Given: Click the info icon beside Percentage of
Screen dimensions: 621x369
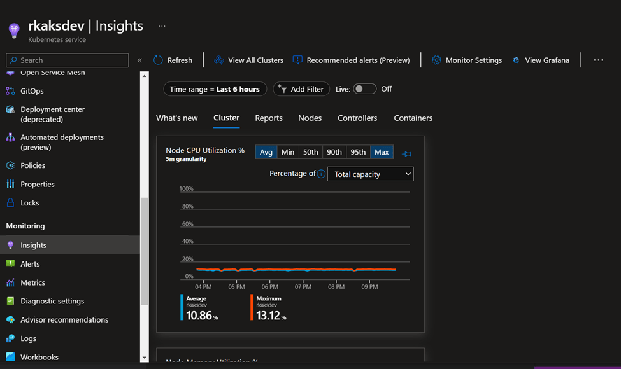Looking at the screenshot, I should [322, 174].
